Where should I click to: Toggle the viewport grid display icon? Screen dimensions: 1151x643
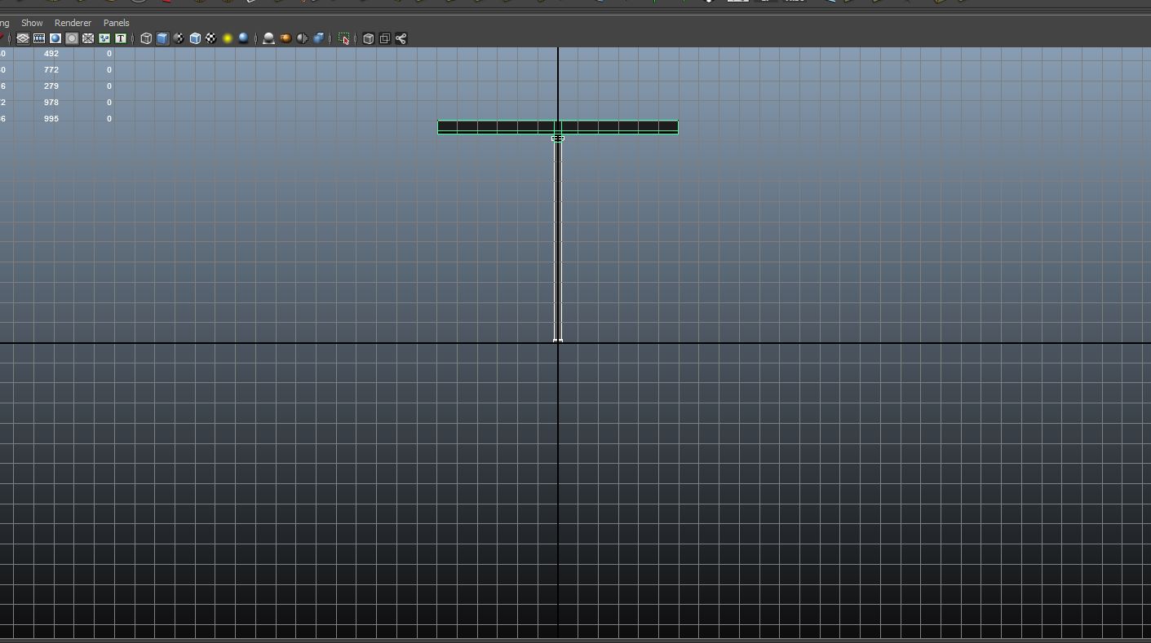(x=23, y=38)
